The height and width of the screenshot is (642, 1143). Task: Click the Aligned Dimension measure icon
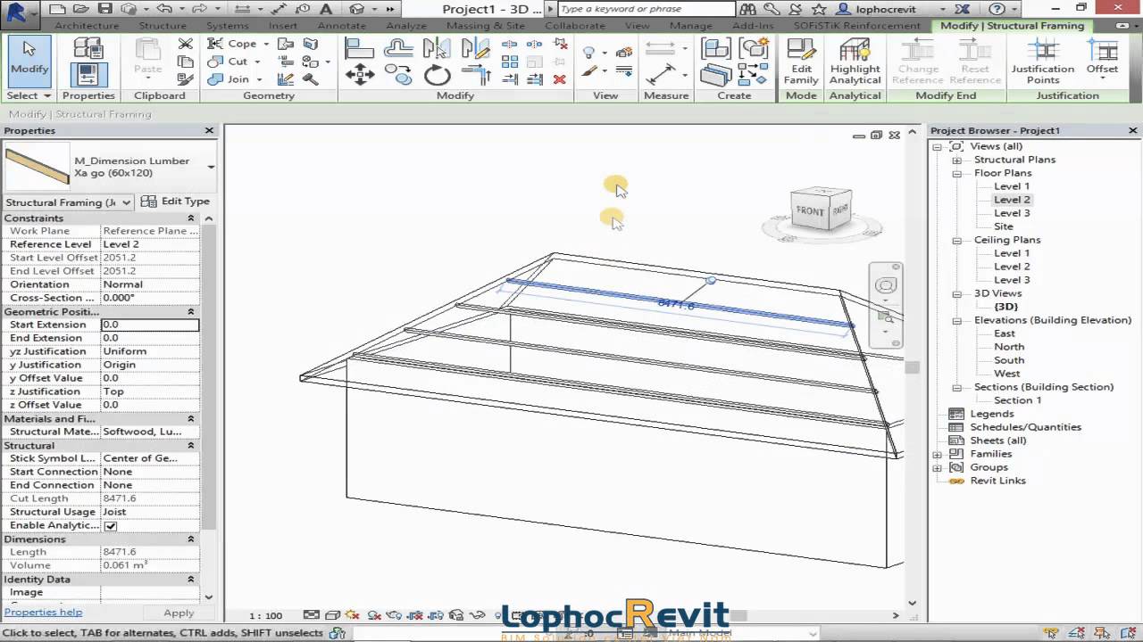pyautogui.click(x=660, y=76)
